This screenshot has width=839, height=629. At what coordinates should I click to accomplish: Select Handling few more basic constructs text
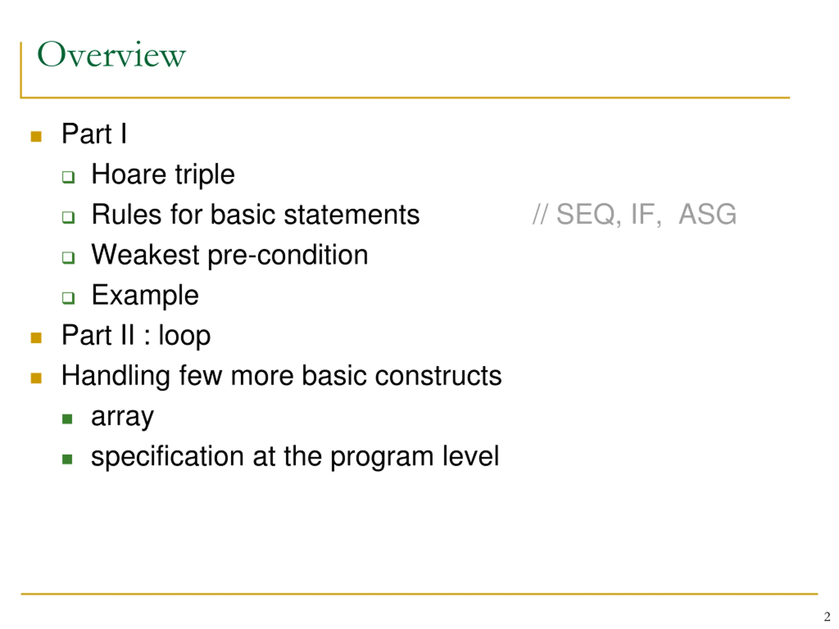282,376
